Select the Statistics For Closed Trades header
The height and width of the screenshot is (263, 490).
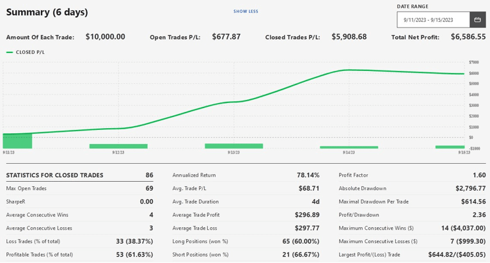(x=55, y=175)
